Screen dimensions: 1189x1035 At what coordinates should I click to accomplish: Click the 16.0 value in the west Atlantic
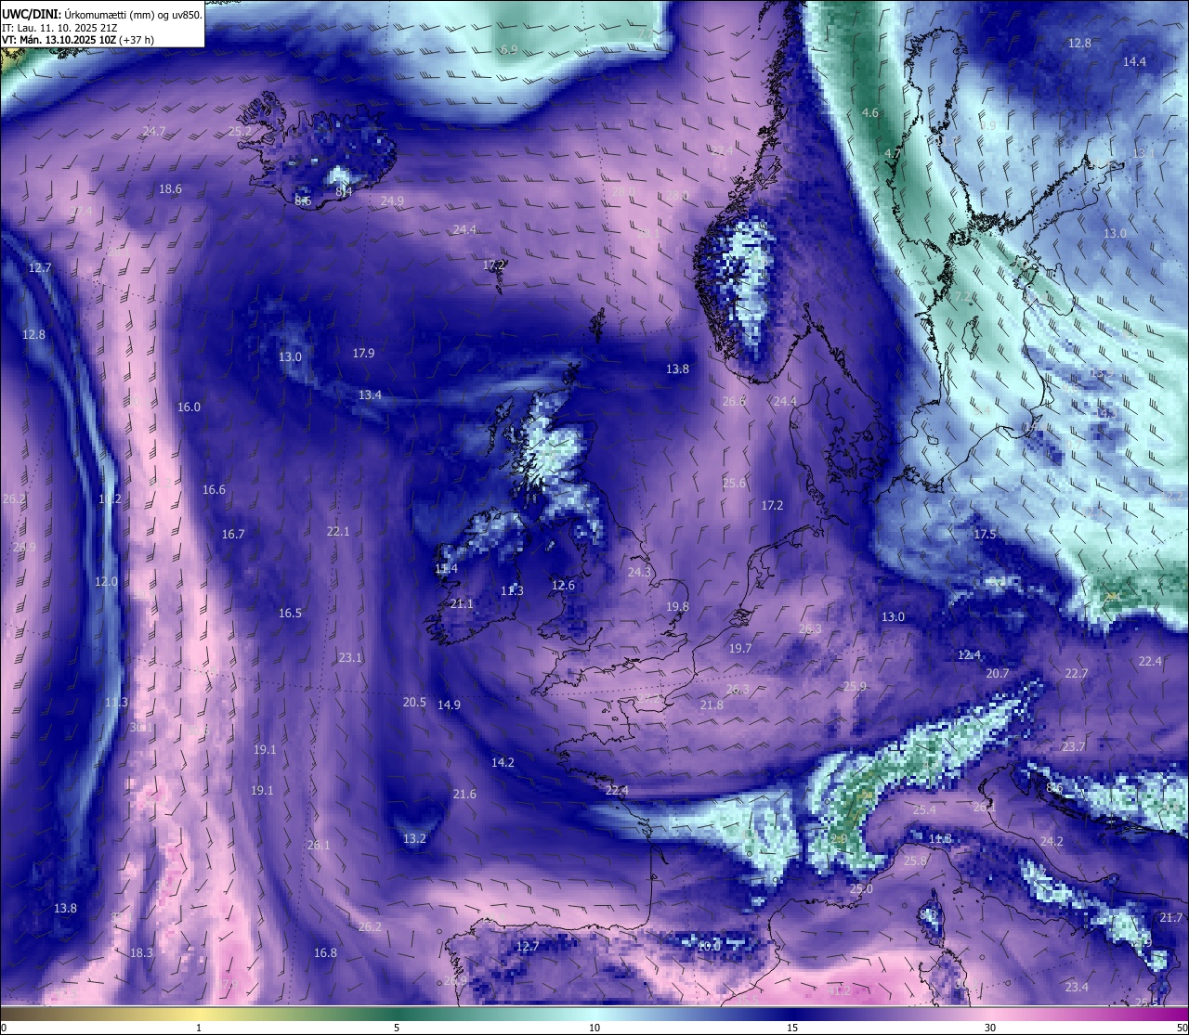189,407
